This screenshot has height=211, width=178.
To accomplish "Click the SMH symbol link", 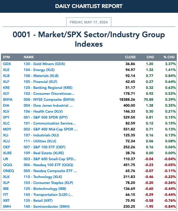I will (7, 207).
